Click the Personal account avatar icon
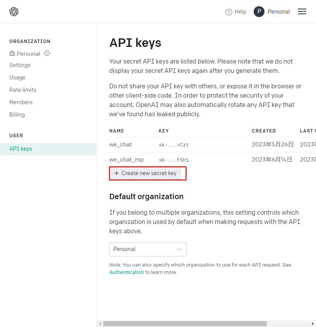 [x=259, y=12]
